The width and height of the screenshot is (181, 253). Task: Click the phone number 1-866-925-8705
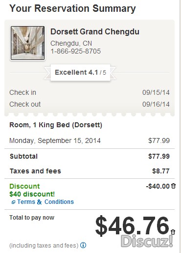point(75,51)
